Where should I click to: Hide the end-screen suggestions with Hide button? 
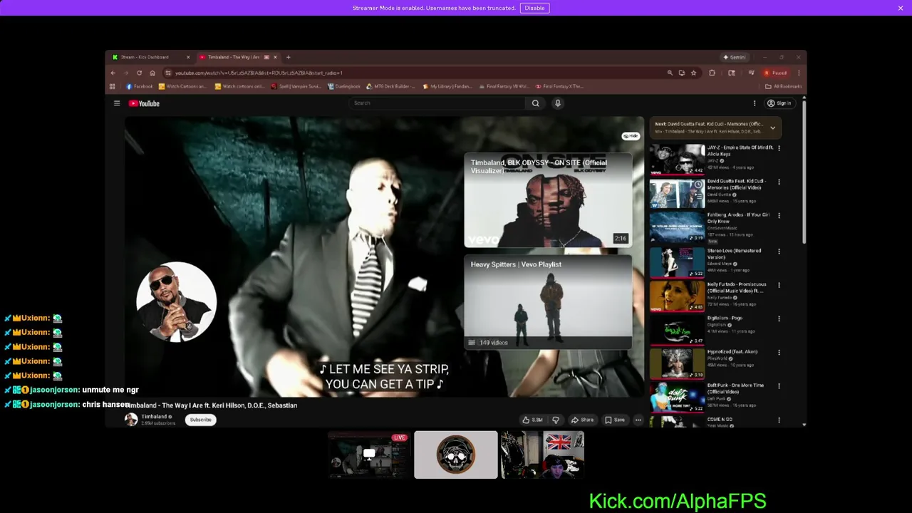(631, 135)
